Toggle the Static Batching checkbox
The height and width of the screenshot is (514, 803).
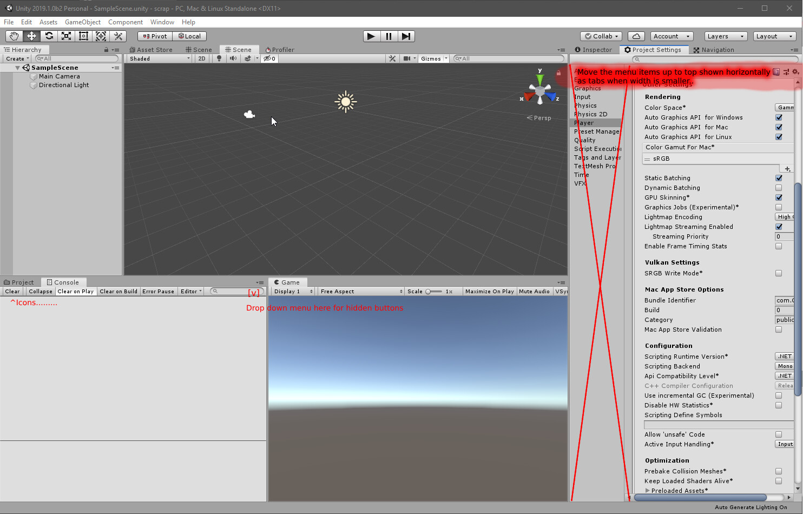click(779, 177)
